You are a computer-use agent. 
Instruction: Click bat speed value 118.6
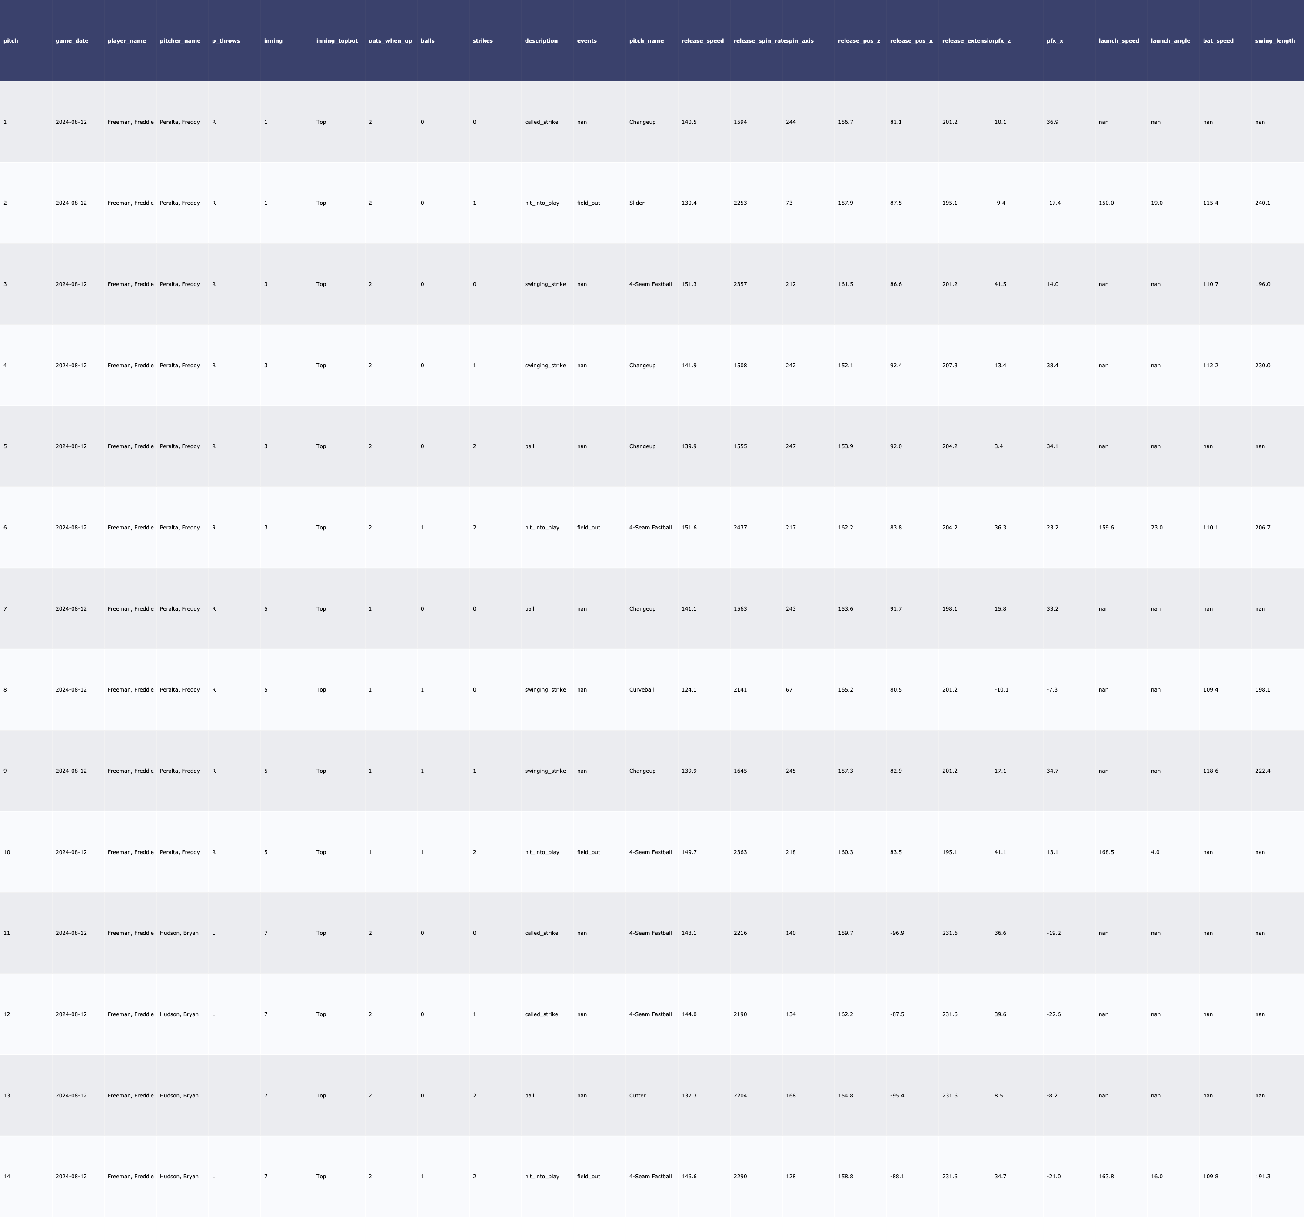[x=1210, y=771]
